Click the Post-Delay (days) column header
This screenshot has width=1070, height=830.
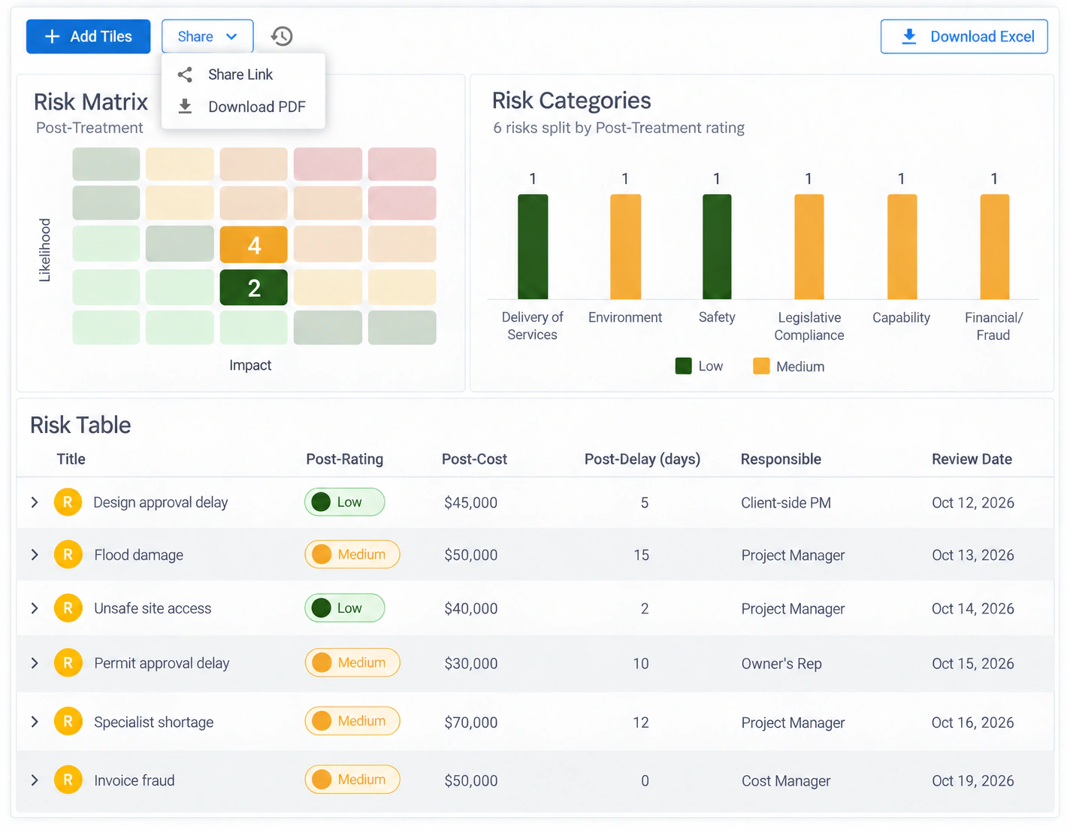coord(642,459)
